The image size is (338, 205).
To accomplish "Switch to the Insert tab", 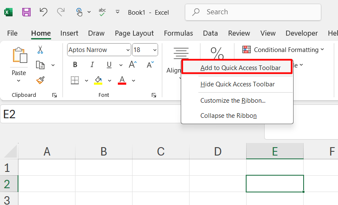I will pos(69,33).
